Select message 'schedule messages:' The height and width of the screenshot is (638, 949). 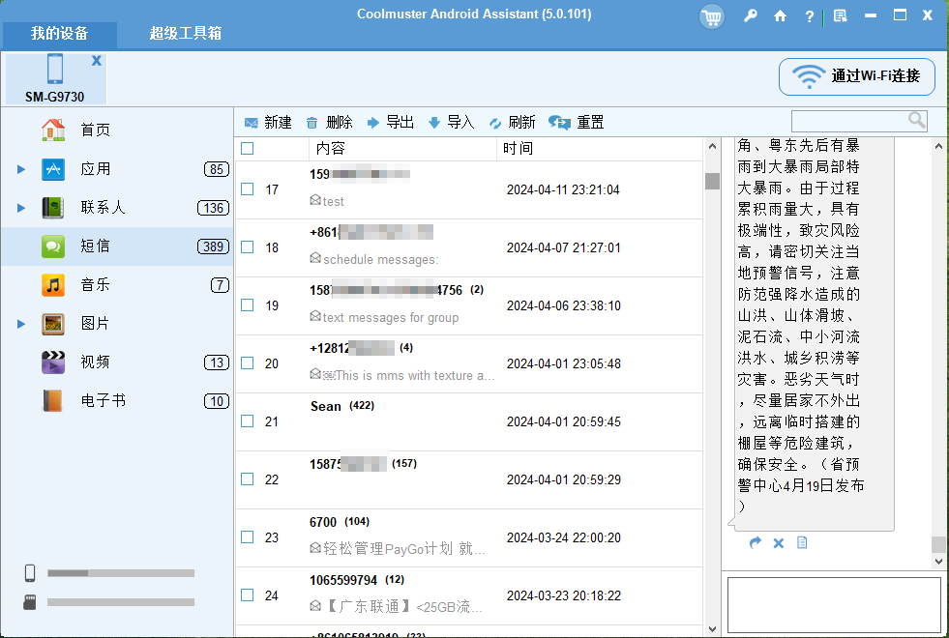(381, 259)
